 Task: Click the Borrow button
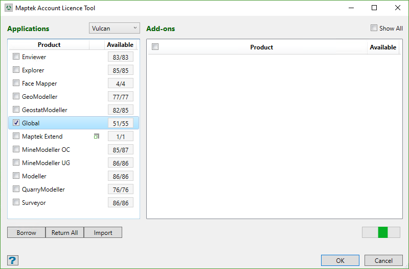27,232
